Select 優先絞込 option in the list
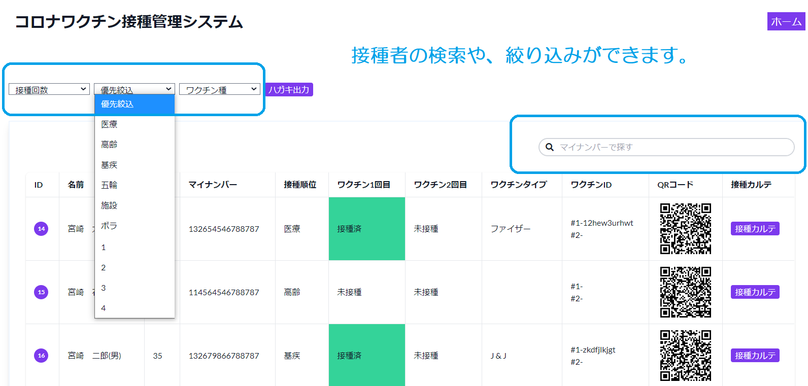This screenshot has height=386, width=808. click(x=134, y=104)
